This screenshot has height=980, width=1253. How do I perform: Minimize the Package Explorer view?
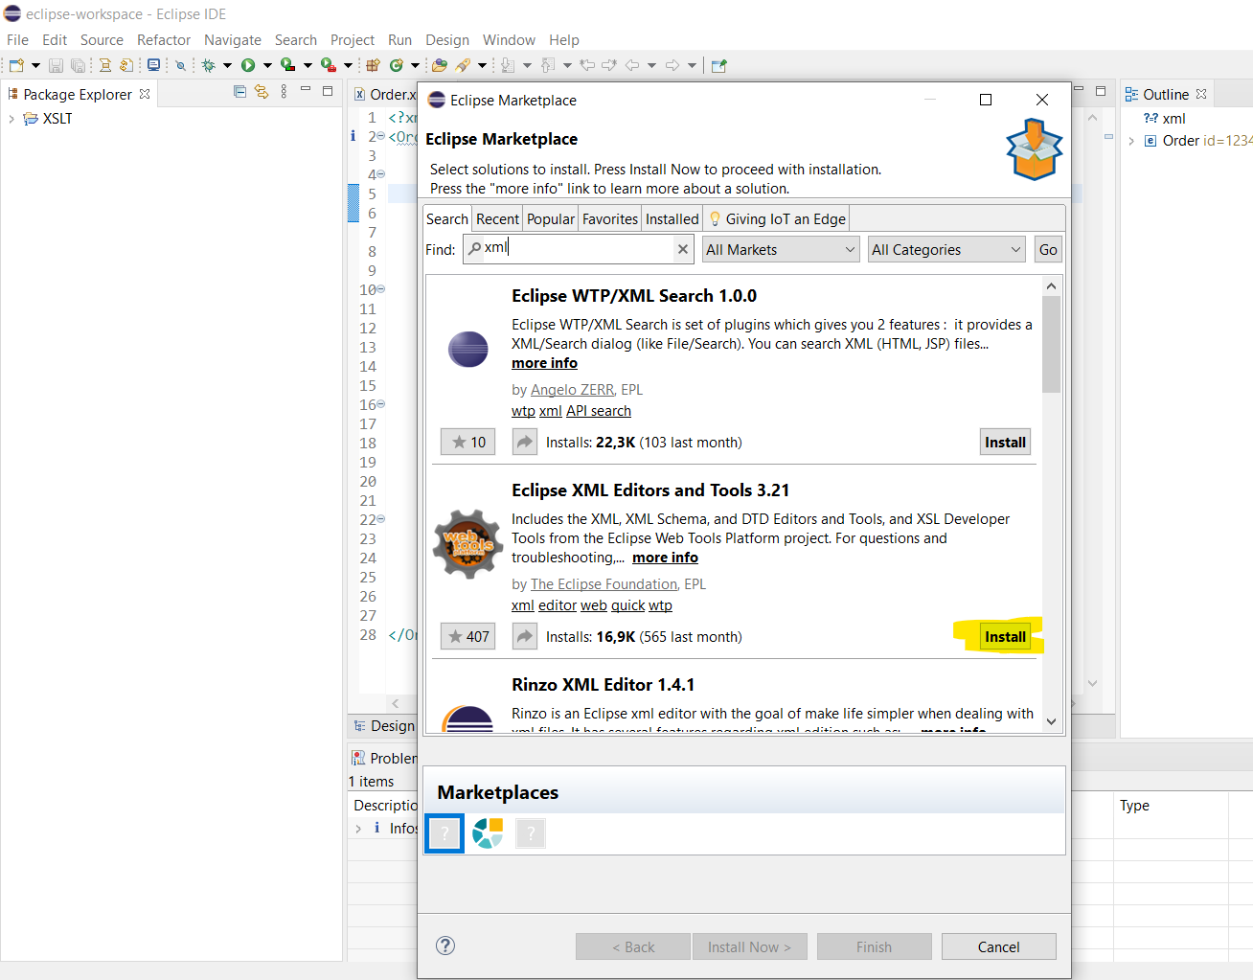click(306, 90)
